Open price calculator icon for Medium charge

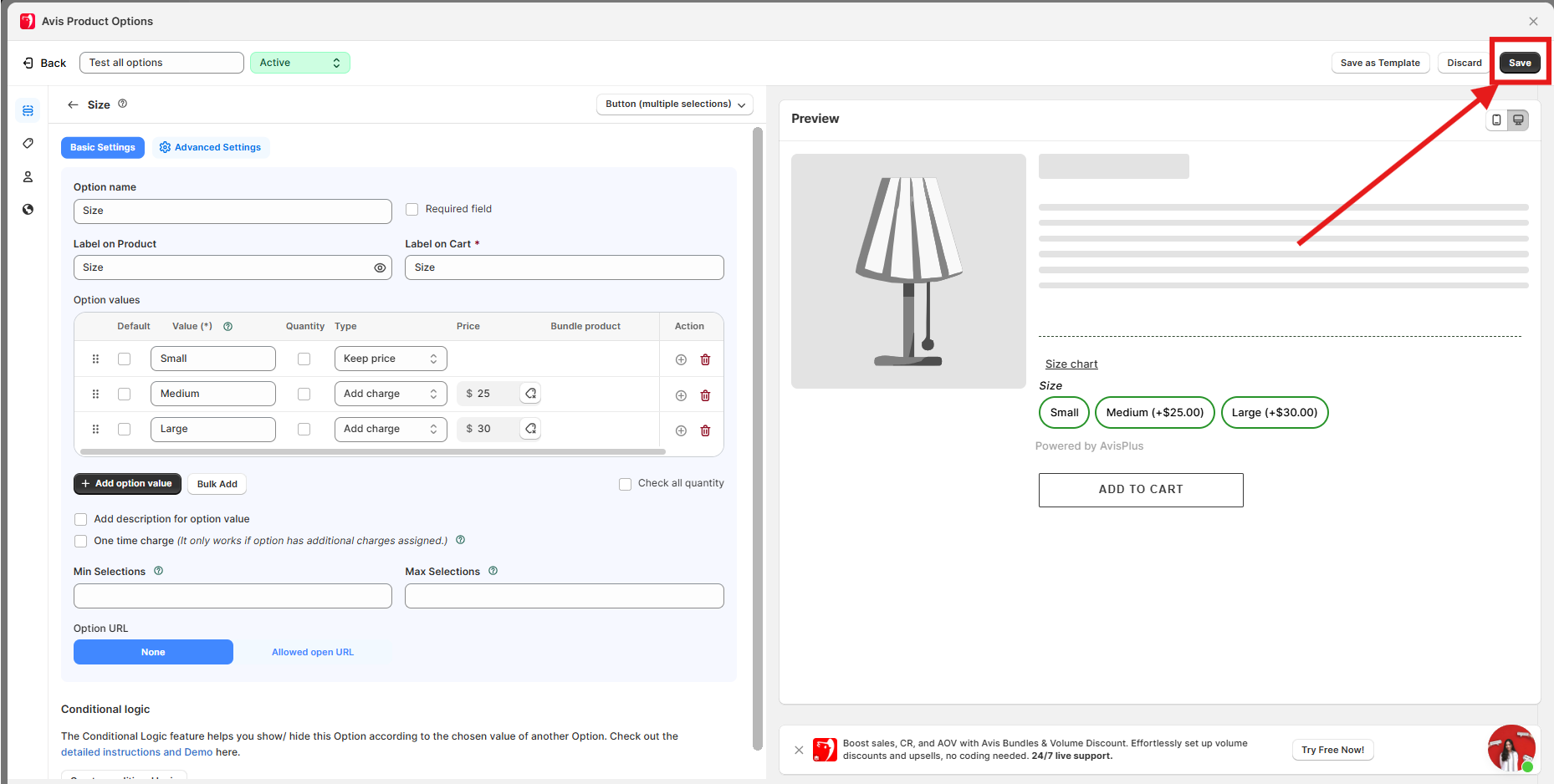click(x=530, y=394)
